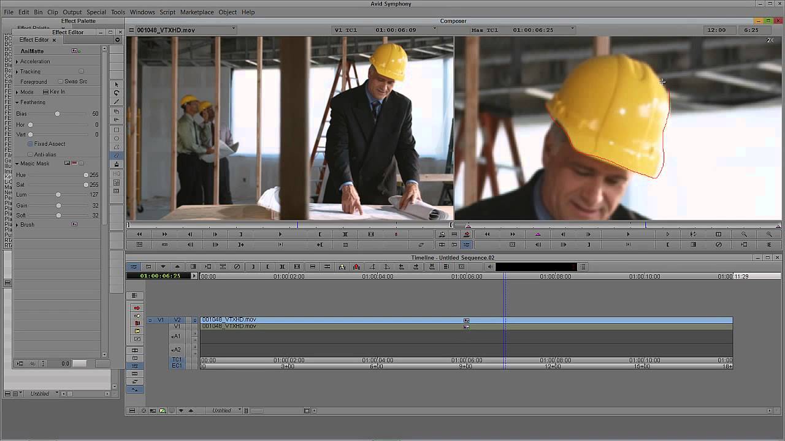Adjust the Bias feathering slider
785x441 pixels.
pyautogui.click(x=58, y=114)
